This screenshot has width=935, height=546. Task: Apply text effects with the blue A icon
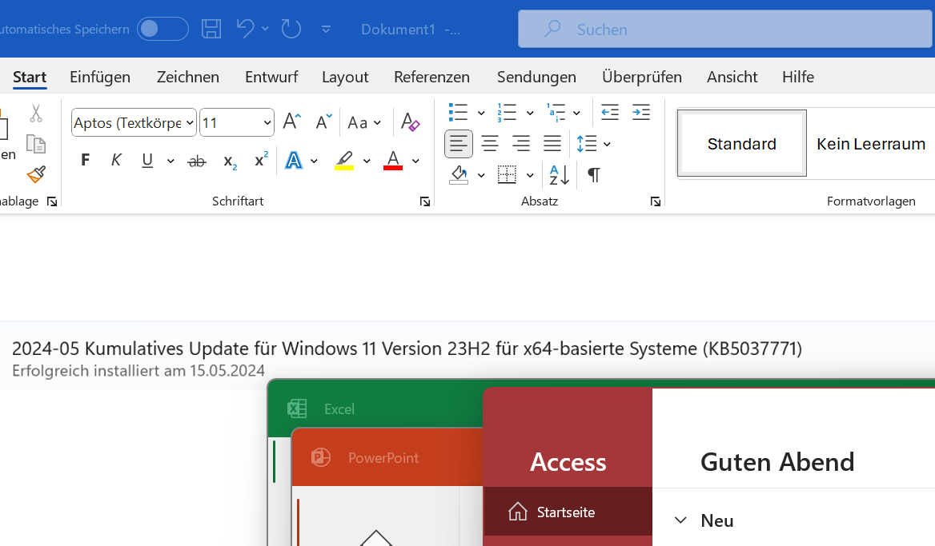pyautogui.click(x=293, y=160)
